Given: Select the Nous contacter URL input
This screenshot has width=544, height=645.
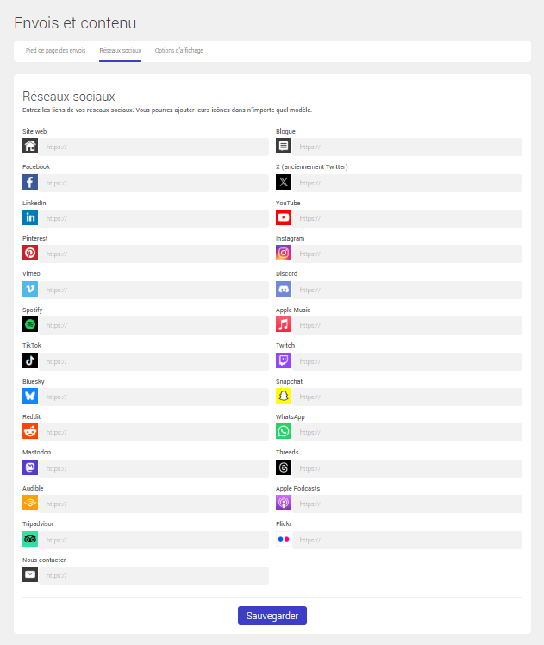Looking at the screenshot, I should click(153, 575).
